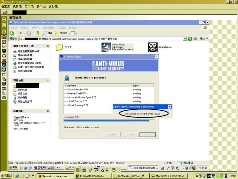Click the Component column header
Image resolution: width=238 pixels, height=179 pixels.
98,86
